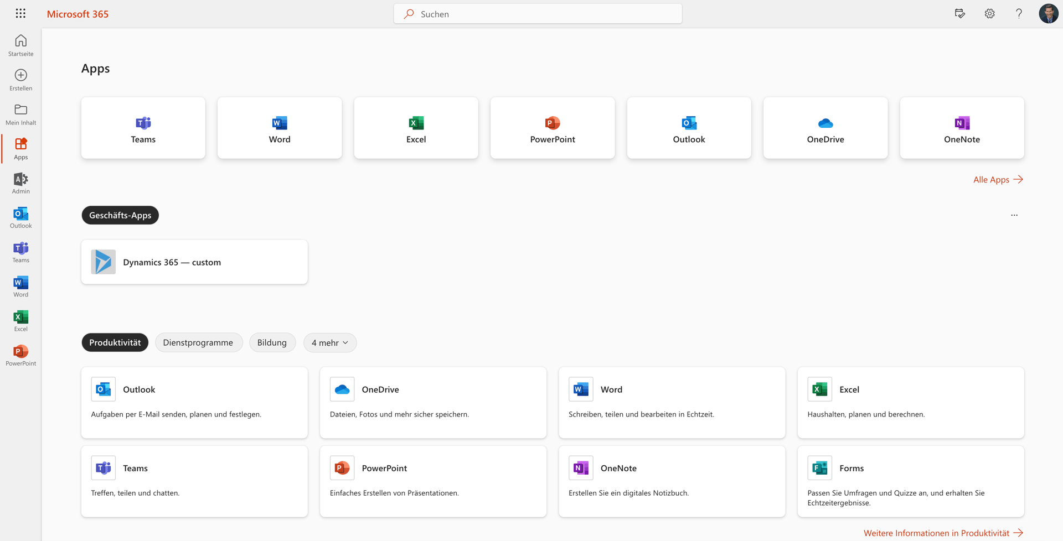1063x541 pixels.
Task: Click the help question mark icon
Action: [1019, 13]
